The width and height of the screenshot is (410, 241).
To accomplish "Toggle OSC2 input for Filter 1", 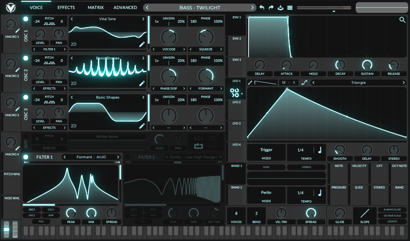I will [51, 210].
